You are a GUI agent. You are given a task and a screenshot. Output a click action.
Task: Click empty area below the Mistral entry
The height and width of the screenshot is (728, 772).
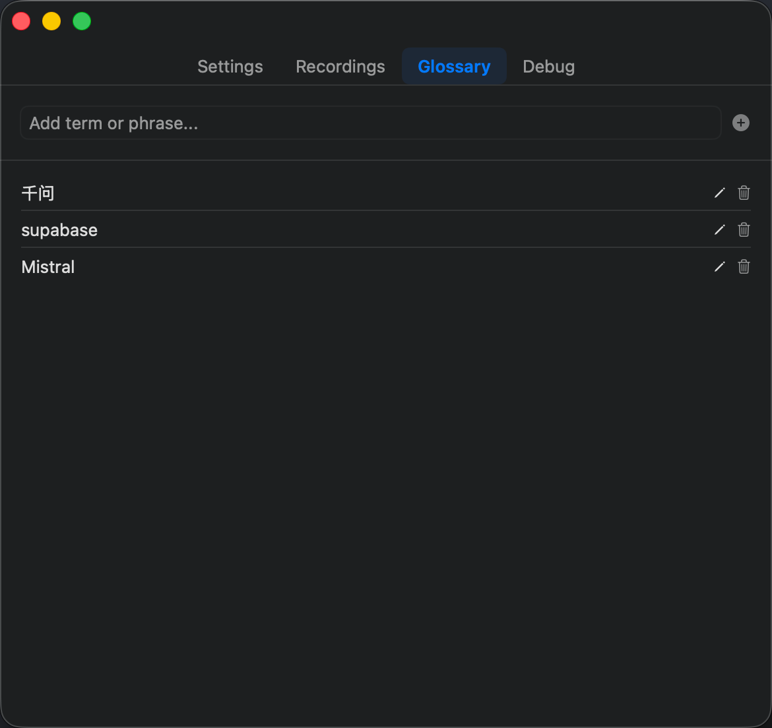pyautogui.click(x=386, y=462)
